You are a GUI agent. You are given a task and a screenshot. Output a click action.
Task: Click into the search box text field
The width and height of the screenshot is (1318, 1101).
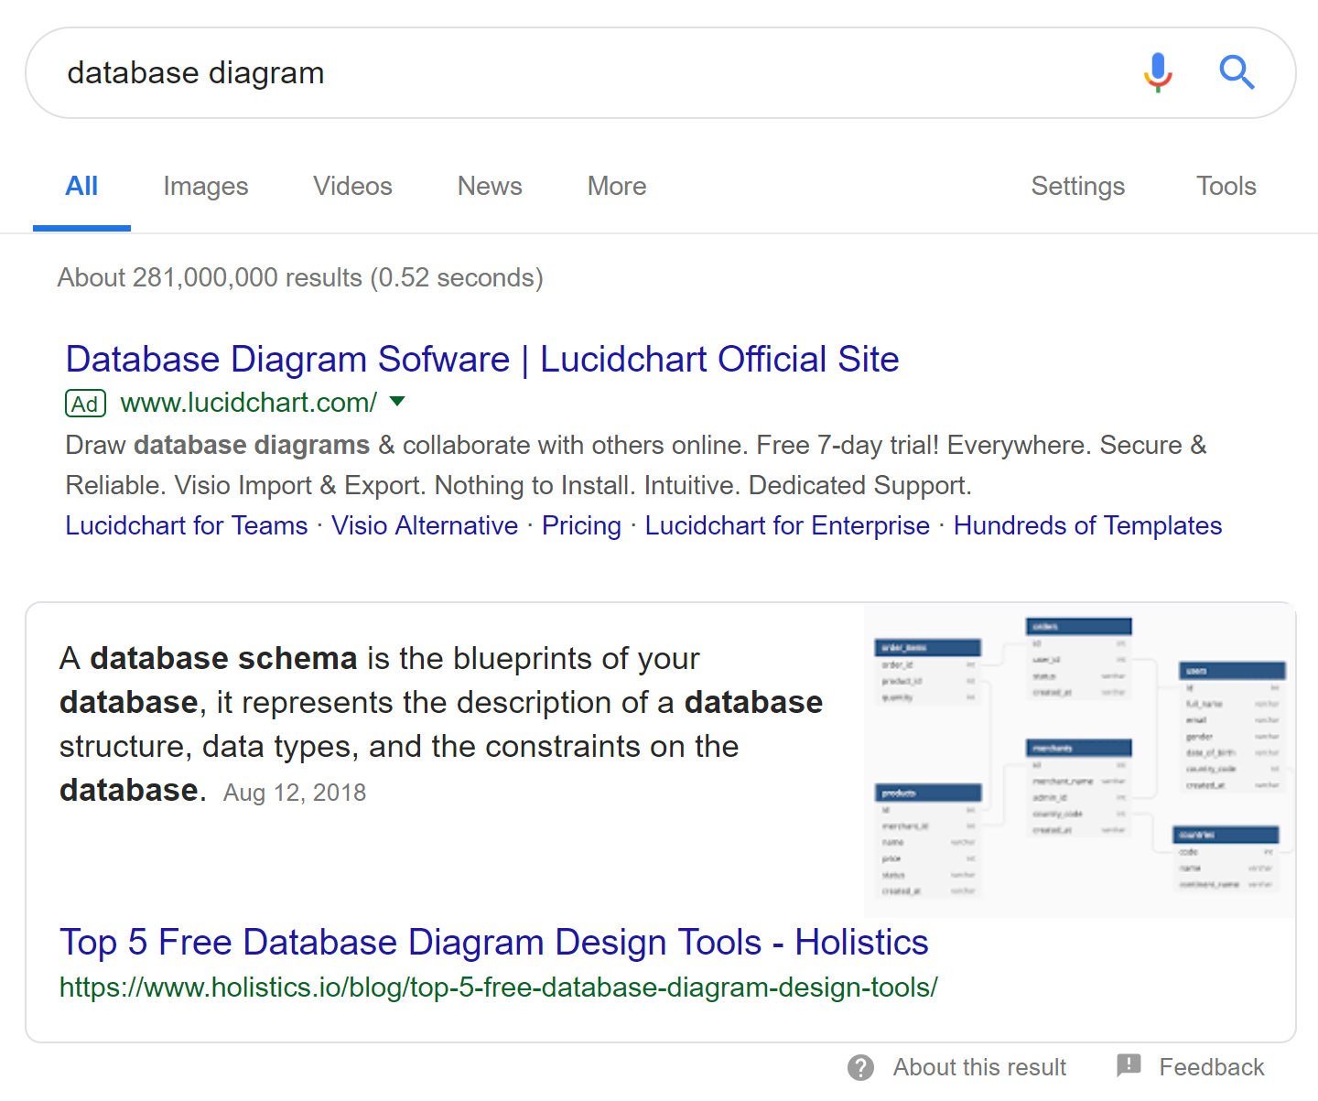(x=586, y=73)
